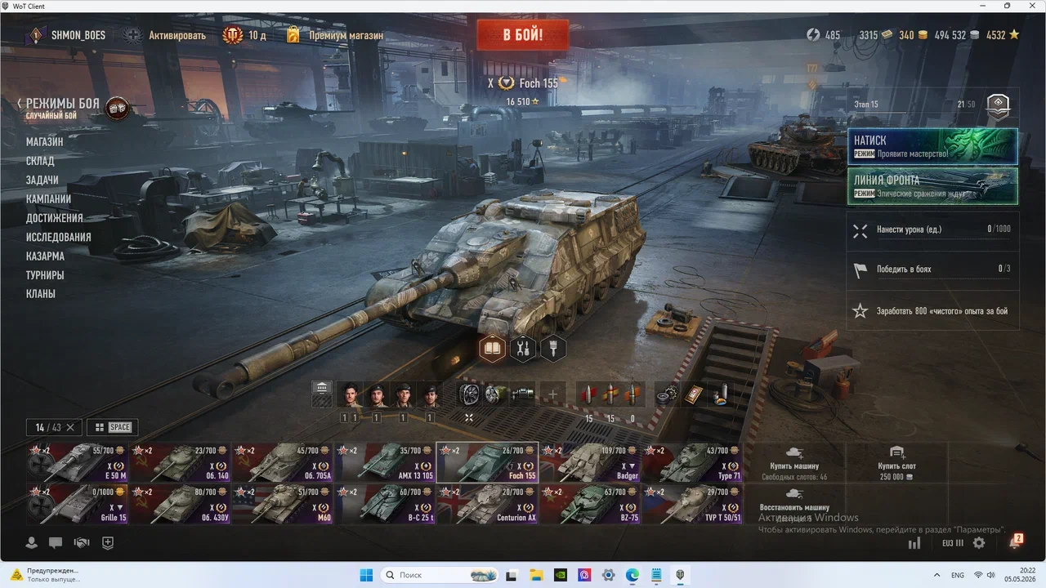
Task: Select the AMX 13 105 tank
Action: [385, 462]
